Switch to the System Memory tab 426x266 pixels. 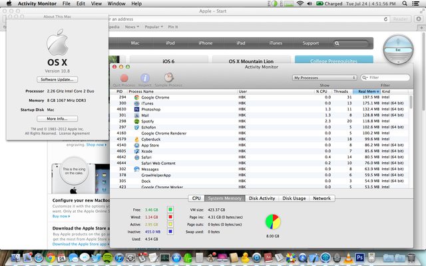coord(225,198)
